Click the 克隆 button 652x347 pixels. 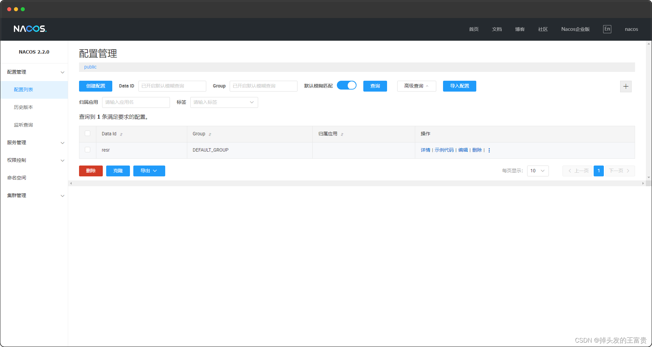click(118, 171)
